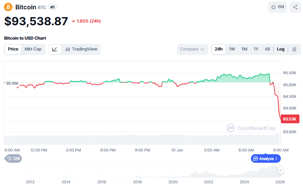Click the pause handle on range navigator
Viewport: 303px width, 188px height.
[x=280, y=171]
